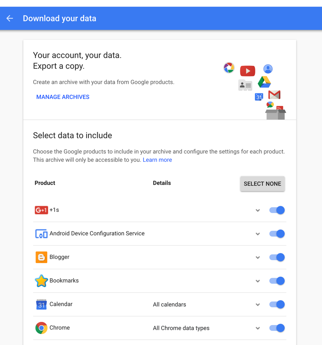Image resolution: width=322 pixels, height=345 pixels.
Task: Click the YouTube icon in the illustration
Action: [x=248, y=71]
